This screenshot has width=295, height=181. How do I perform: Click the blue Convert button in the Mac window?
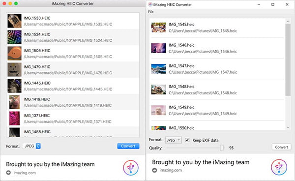pos(128,146)
